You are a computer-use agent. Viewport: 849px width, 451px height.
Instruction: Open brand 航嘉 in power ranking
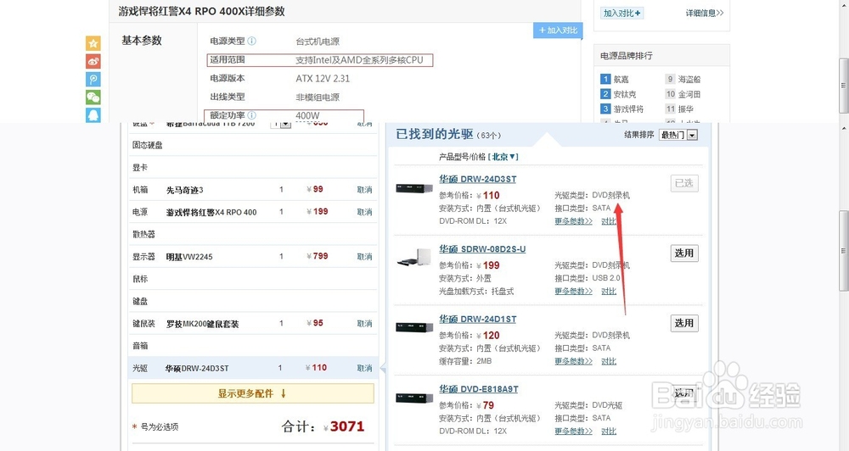tap(621, 79)
